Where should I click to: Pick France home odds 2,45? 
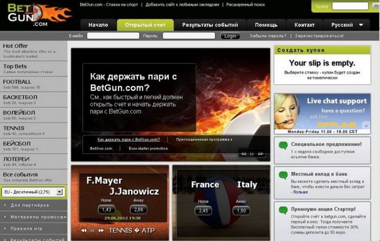(x=203, y=211)
